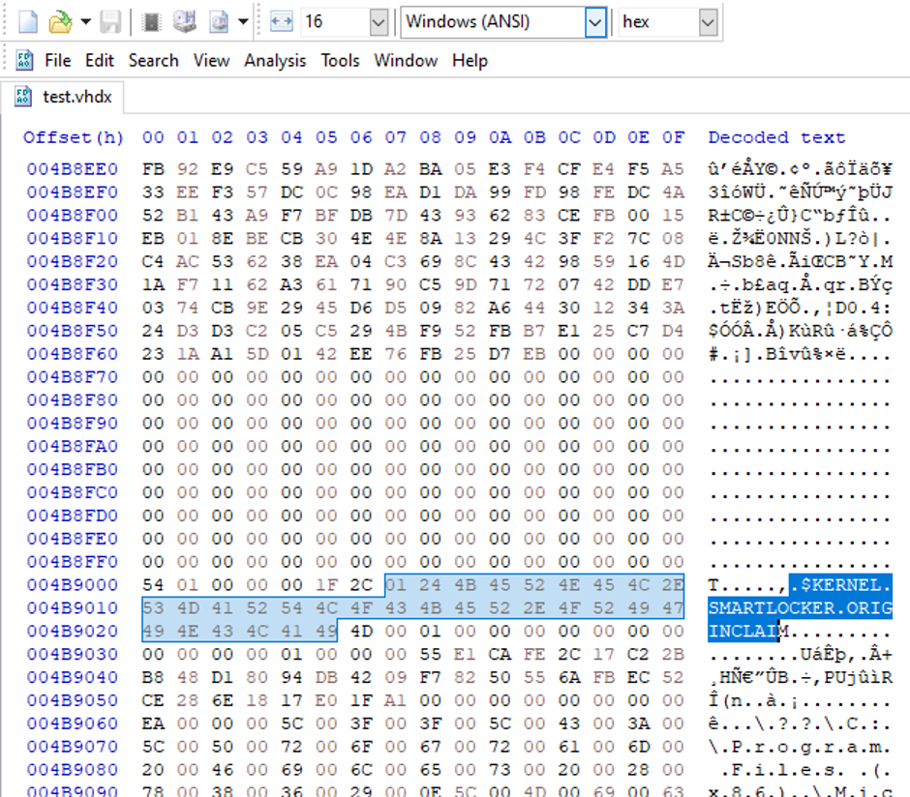The width and height of the screenshot is (910, 797).
Task: Click byte CE at start of row 004B9050
Action: 153,700
